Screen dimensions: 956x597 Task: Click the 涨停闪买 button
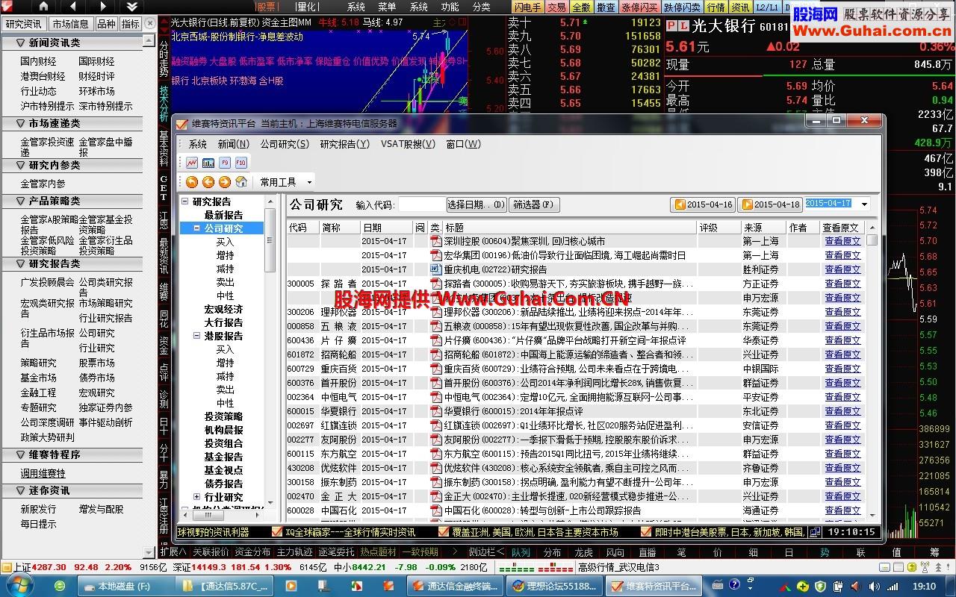click(640, 7)
